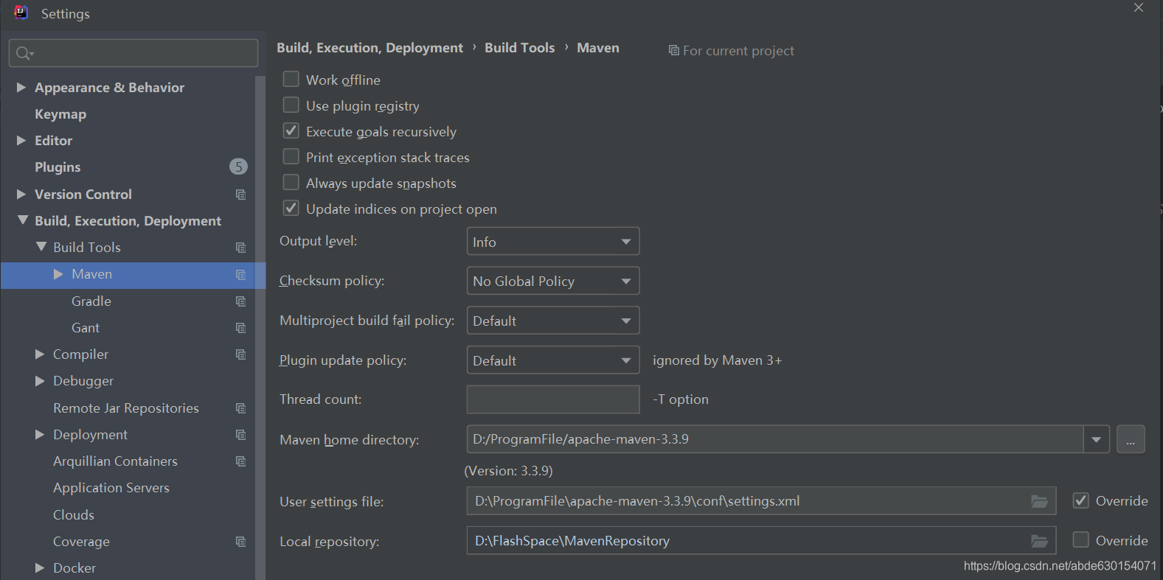This screenshot has height=580, width=1163.
Task: Expand Maven node arrow
Action: click(58, 274)
